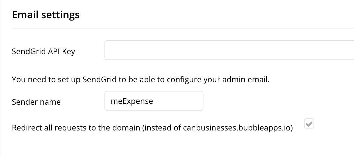Click the SendGrid setup notice text
The width and height of the screenshot is (354, 156).
(141, 80)
